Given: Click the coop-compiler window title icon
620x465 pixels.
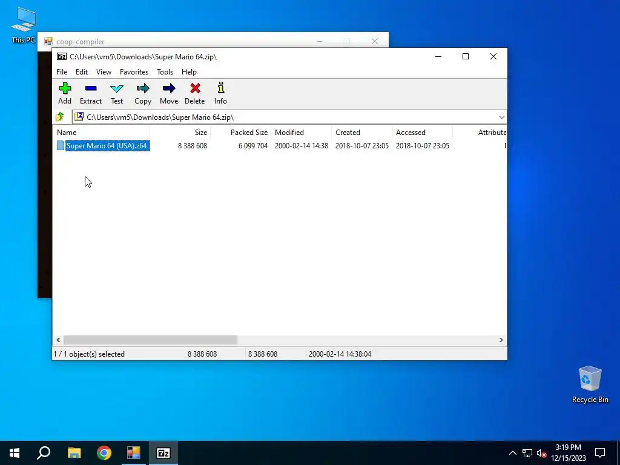Looking at the screenshot, I should 48,41.
